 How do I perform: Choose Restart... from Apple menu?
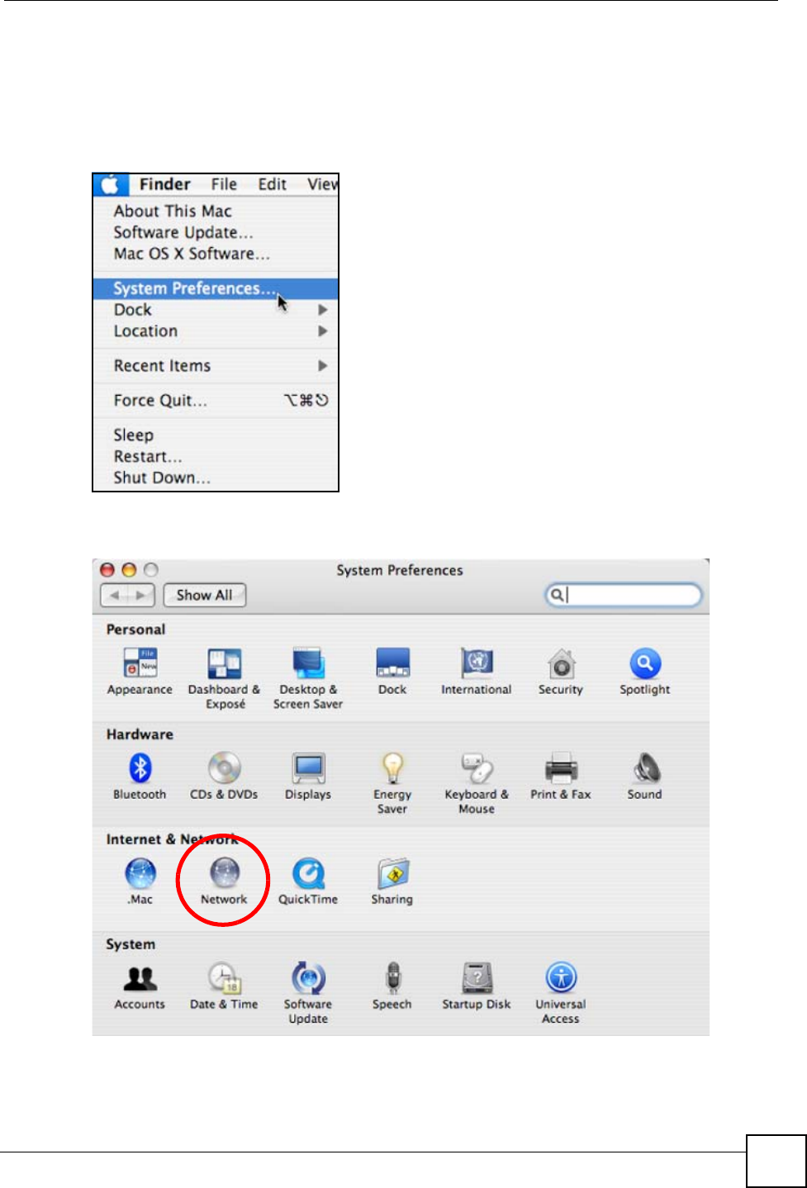coord(216,457)
